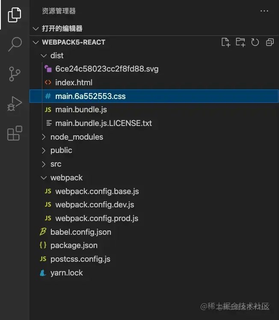Viewport: 279px width, 320px height.
Task: Open babel.config.json file
Action: pos(81,232)
